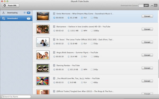Click the film icon beside You Would Love Me title
This screenshot has width=159, height=99.
54,78
